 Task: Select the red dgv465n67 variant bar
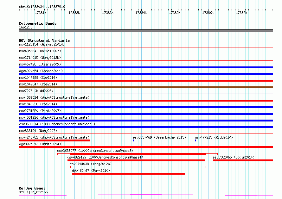(x=128, y=174)
